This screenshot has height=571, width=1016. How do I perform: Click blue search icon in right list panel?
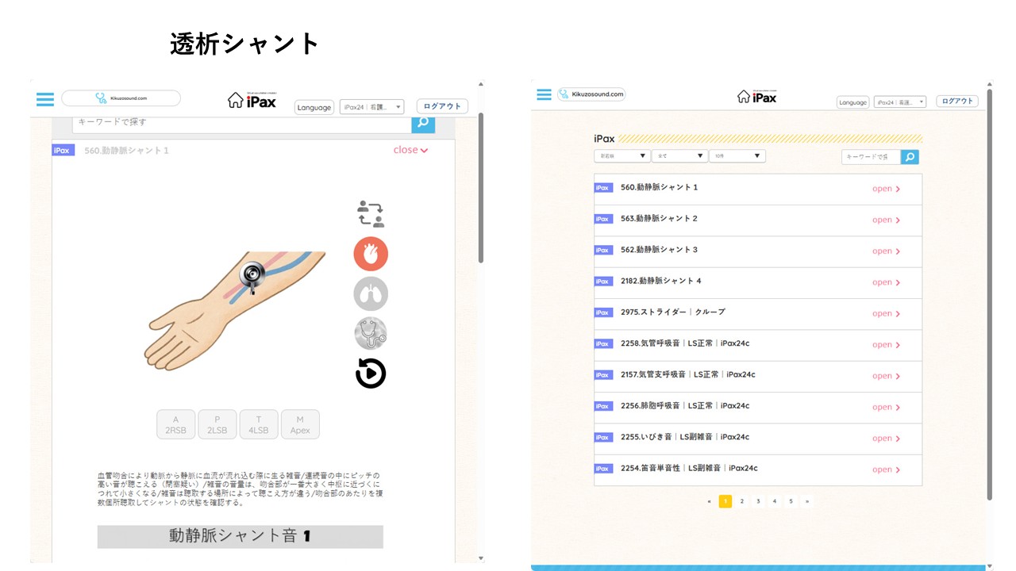[910, 157]
